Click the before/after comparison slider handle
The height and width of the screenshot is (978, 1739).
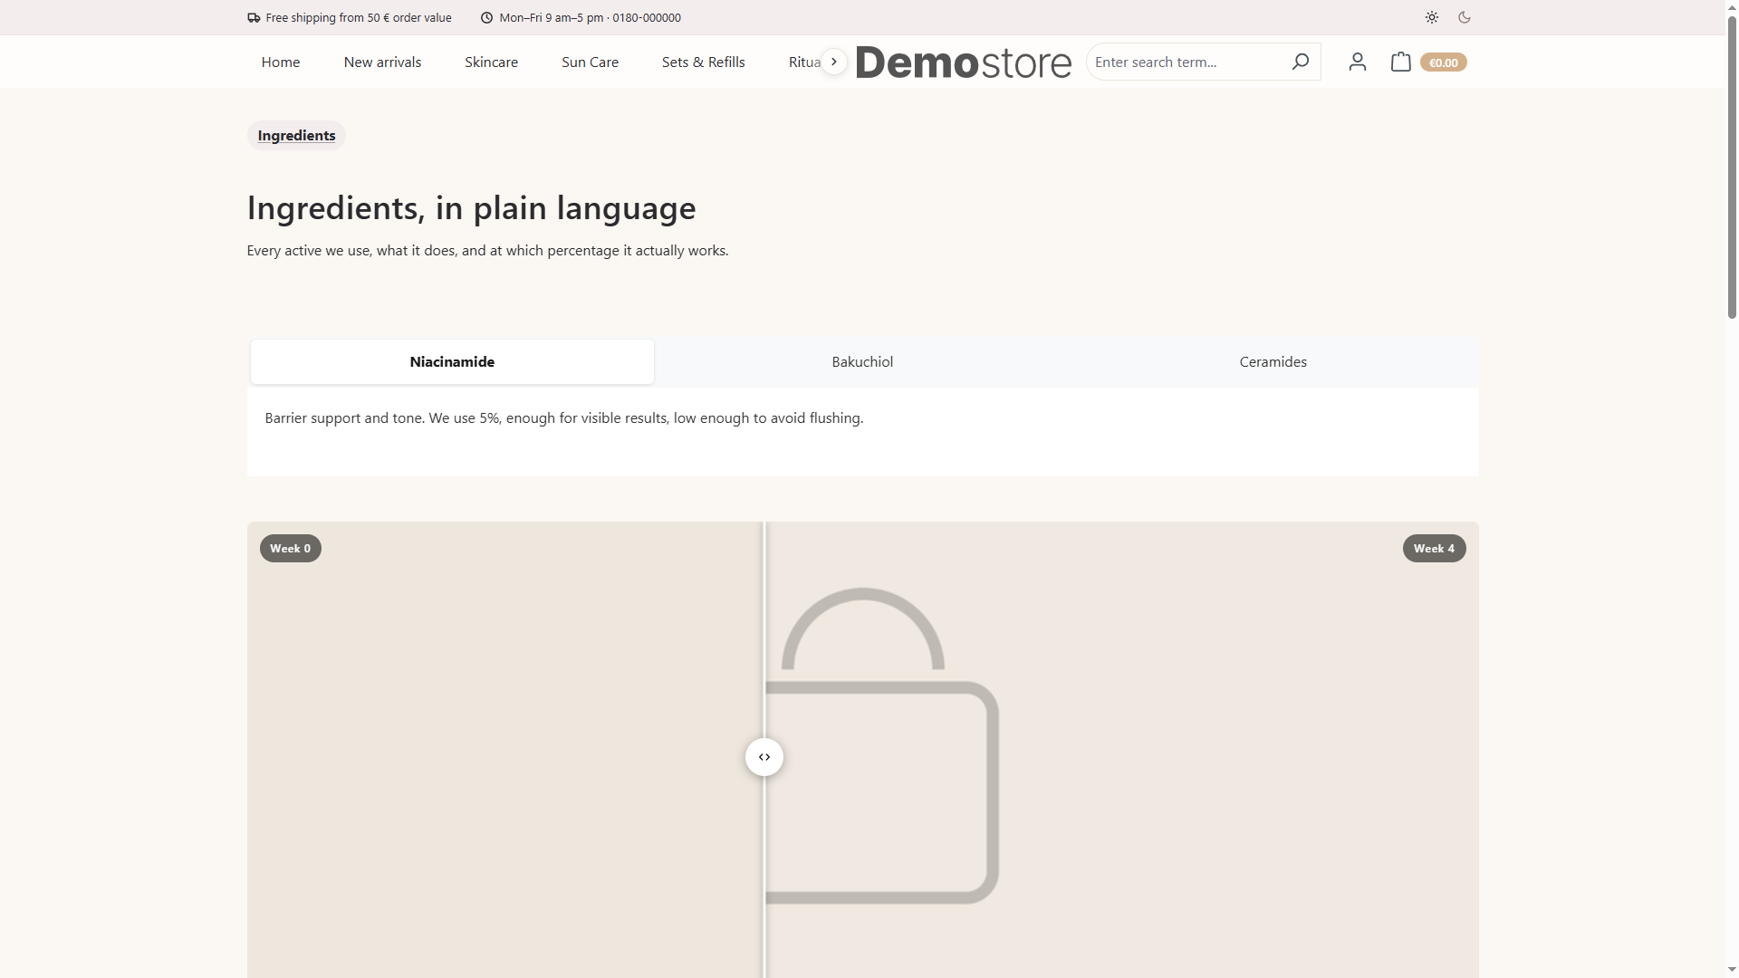[764, 757]
